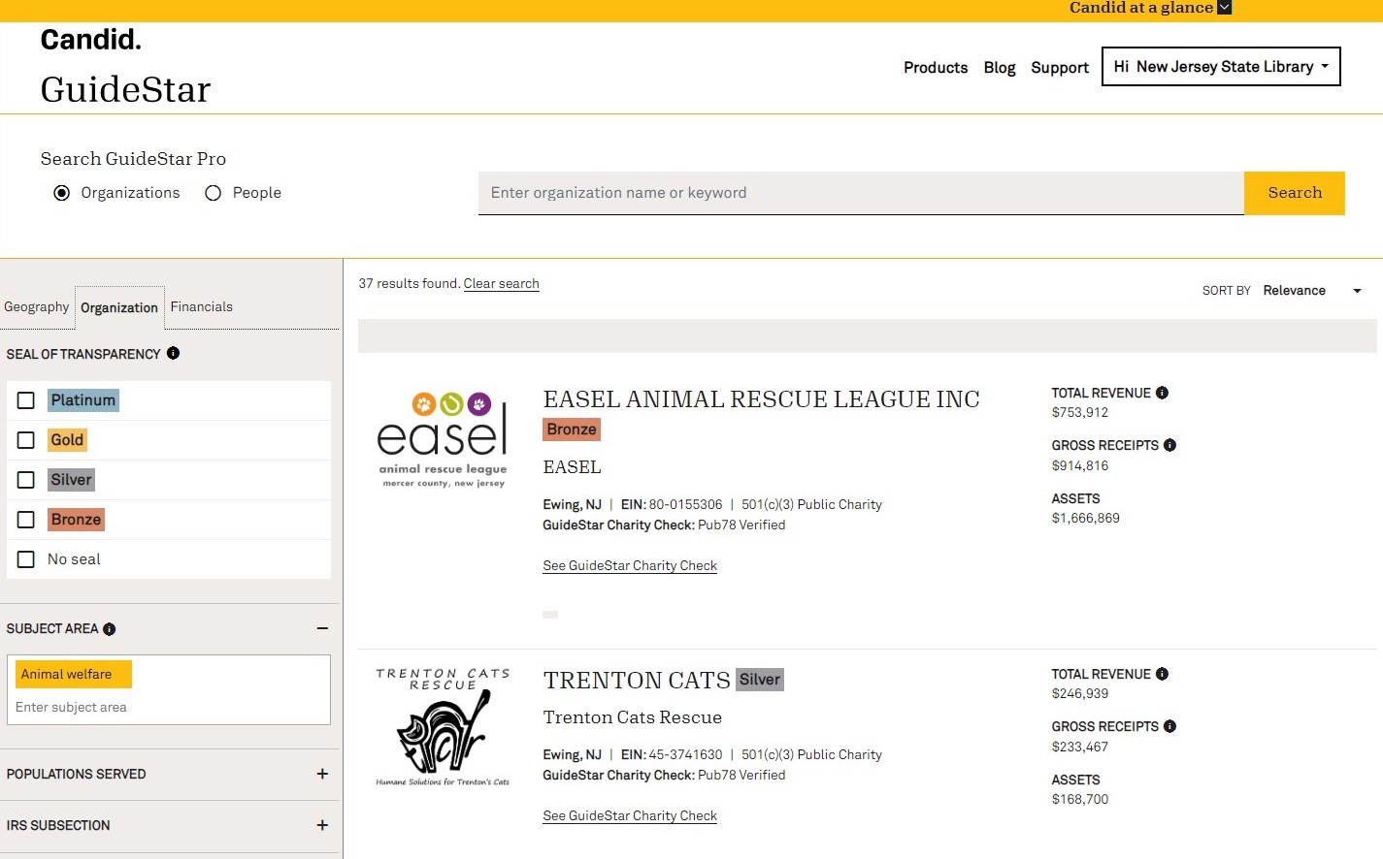This screenshot has height=859, width=1383.
Task: Click the yellow Search button
Action: [1294, 193]
